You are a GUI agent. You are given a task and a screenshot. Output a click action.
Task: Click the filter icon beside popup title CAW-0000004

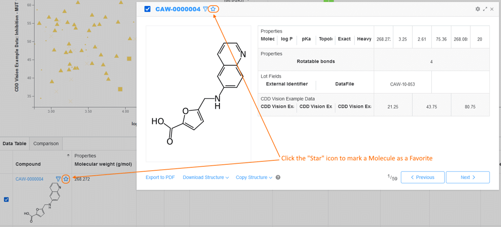tap(205, 10)
